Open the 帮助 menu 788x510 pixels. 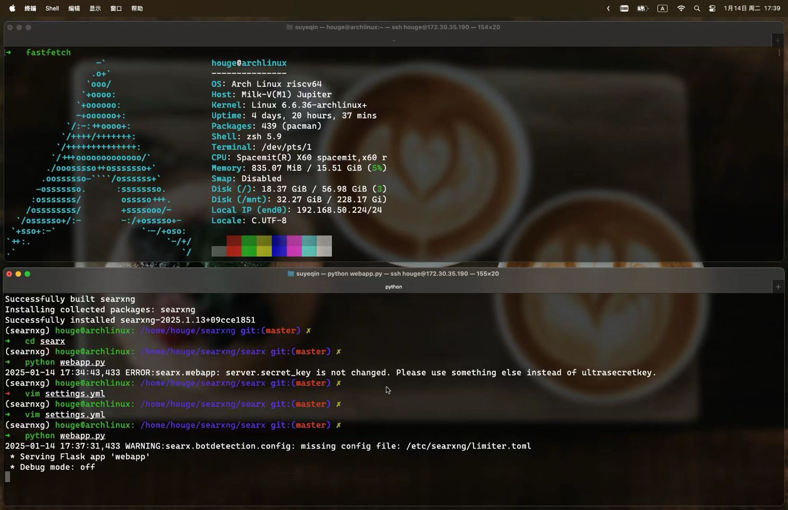pyautogui.click(x=137, y=8)
